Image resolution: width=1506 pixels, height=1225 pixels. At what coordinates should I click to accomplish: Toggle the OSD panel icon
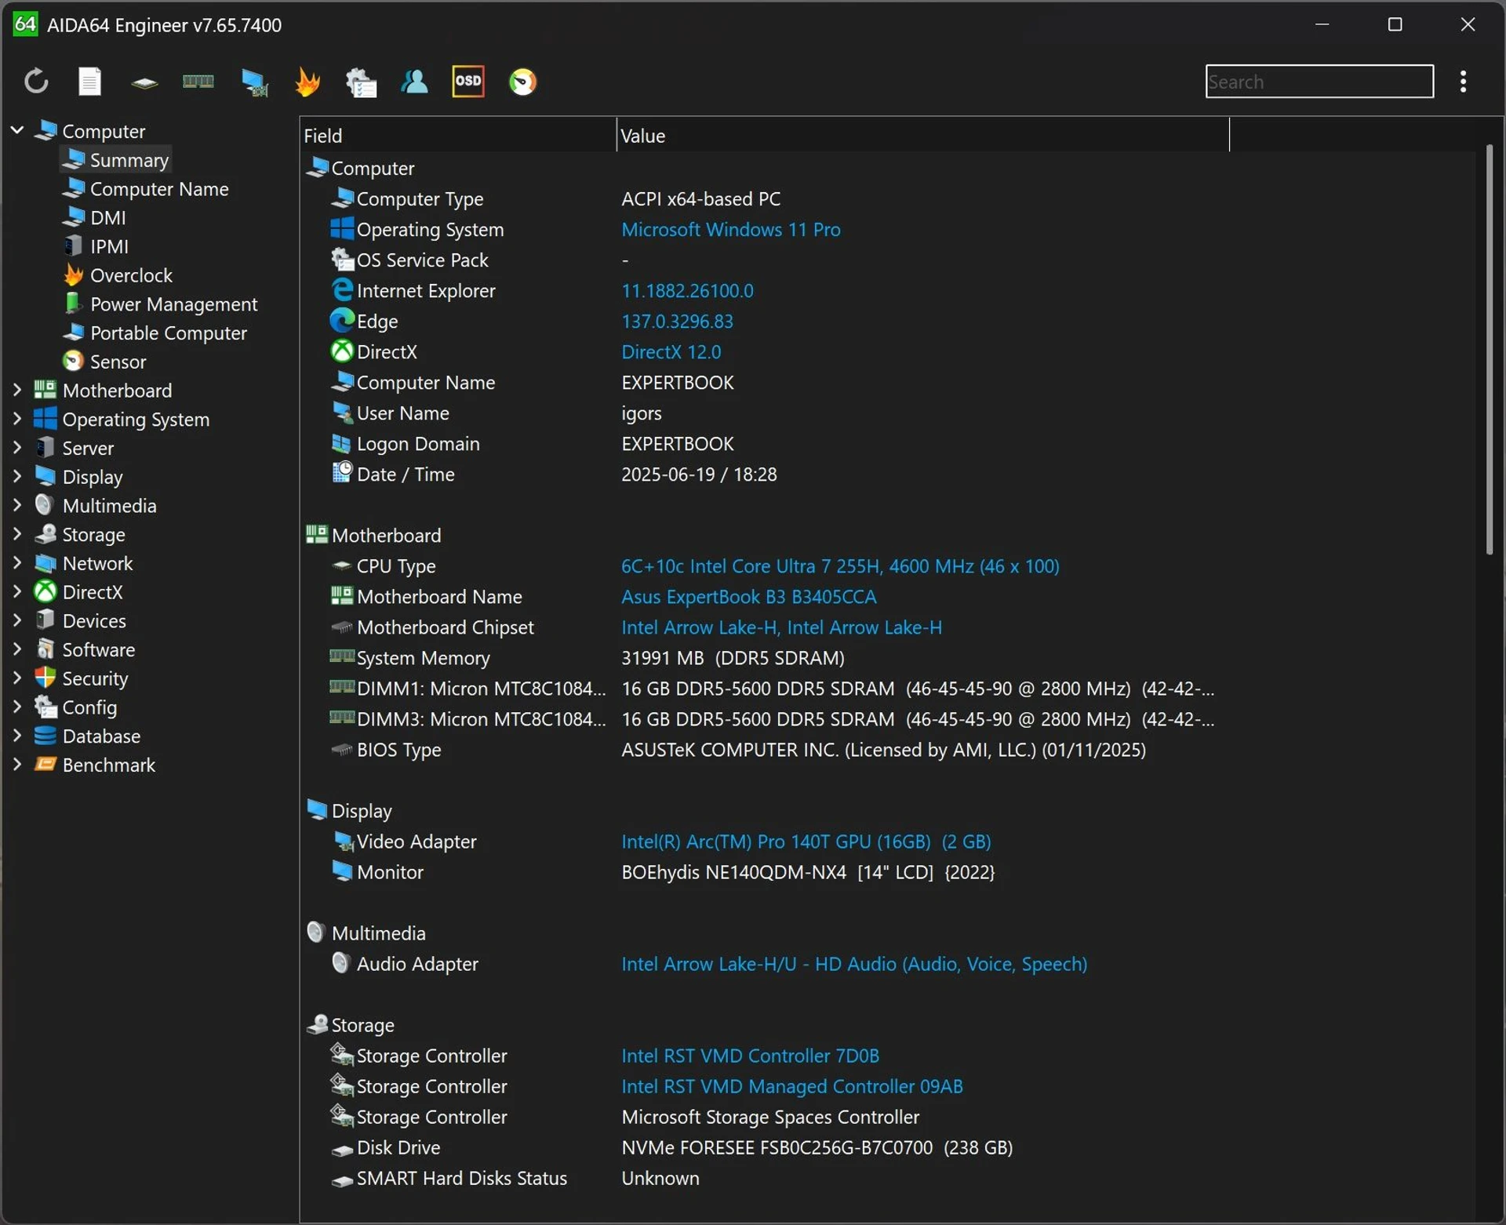[468, 82]
